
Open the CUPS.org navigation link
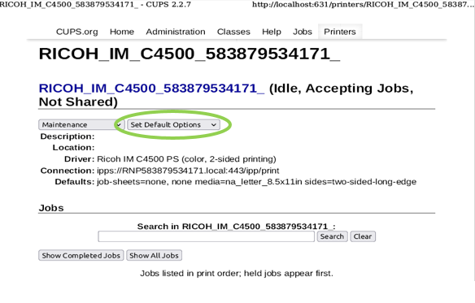point(77,32)
